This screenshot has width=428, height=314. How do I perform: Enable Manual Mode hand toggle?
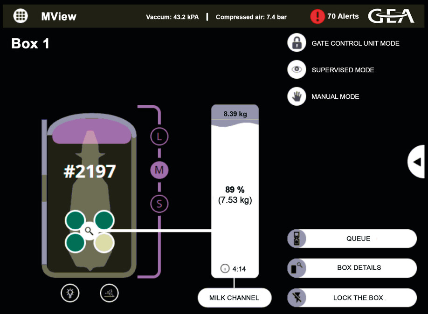tap(297, 96)
